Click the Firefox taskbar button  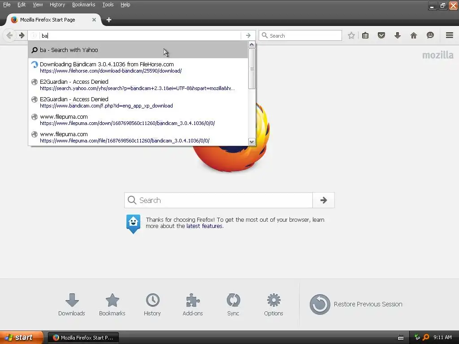[83, 338]
